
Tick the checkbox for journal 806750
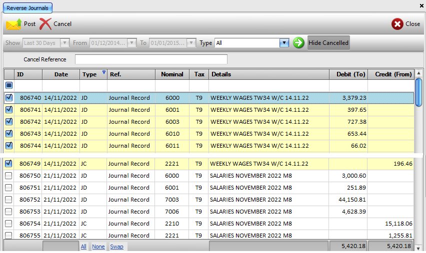point(8,176)
